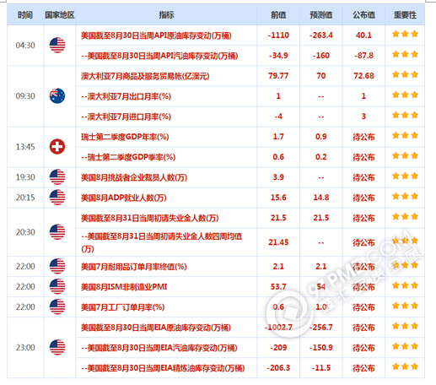Open 澳大利亚7月商品及服务贸易帐 indicator
Image resolution: width=436 pixels, height=385 pixels.
point(145,76)
